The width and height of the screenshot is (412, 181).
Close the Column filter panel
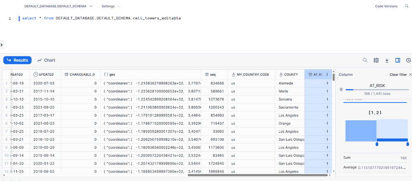pos(410,75)
